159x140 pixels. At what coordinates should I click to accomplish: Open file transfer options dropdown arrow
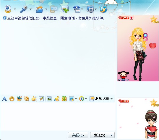pyautogui.click(x=46, y=9)
